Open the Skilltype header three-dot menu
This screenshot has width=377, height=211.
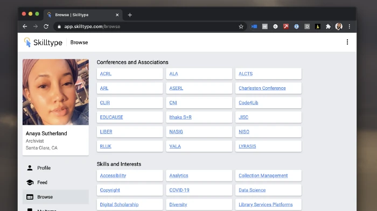[347, 42]
